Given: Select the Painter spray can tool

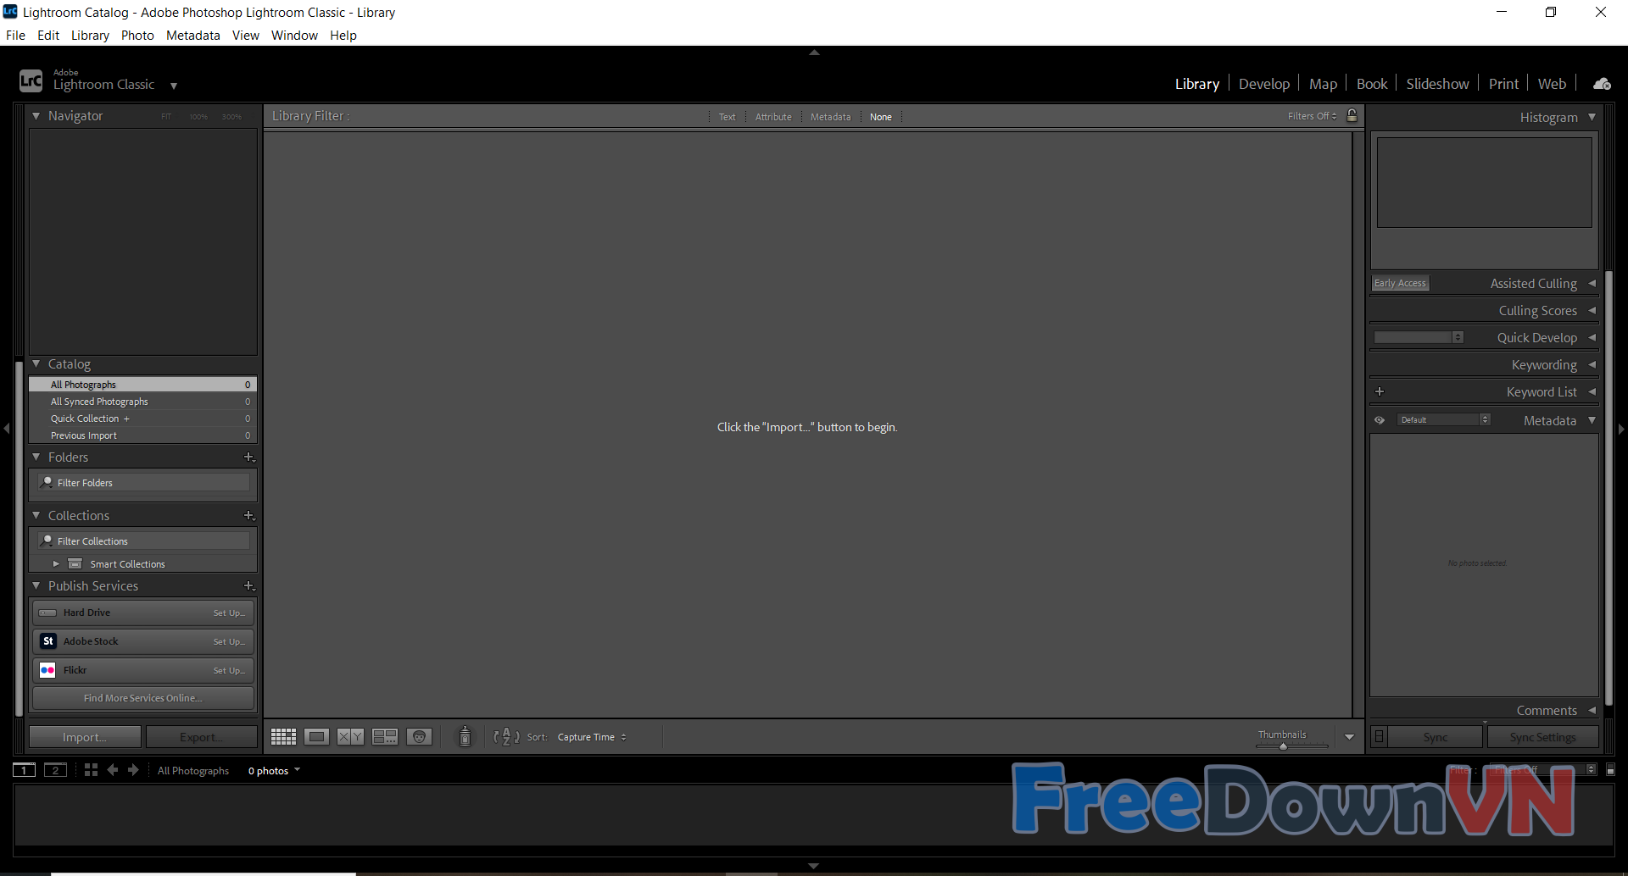Looking at the screenshot, I should click(465, 737).
